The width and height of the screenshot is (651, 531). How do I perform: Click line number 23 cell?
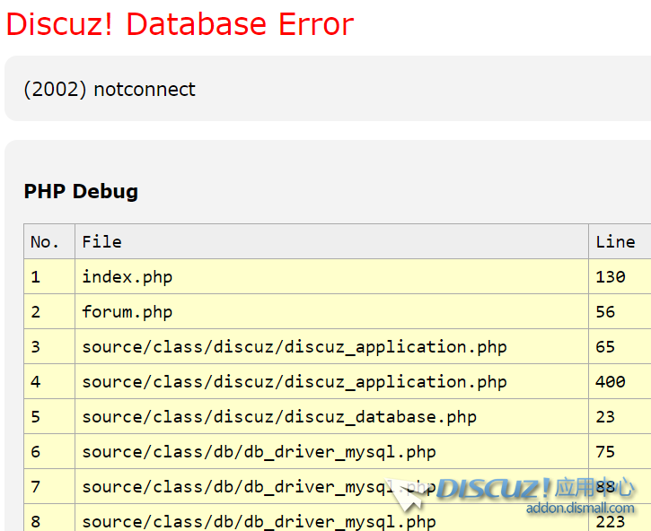click(605, 417)
